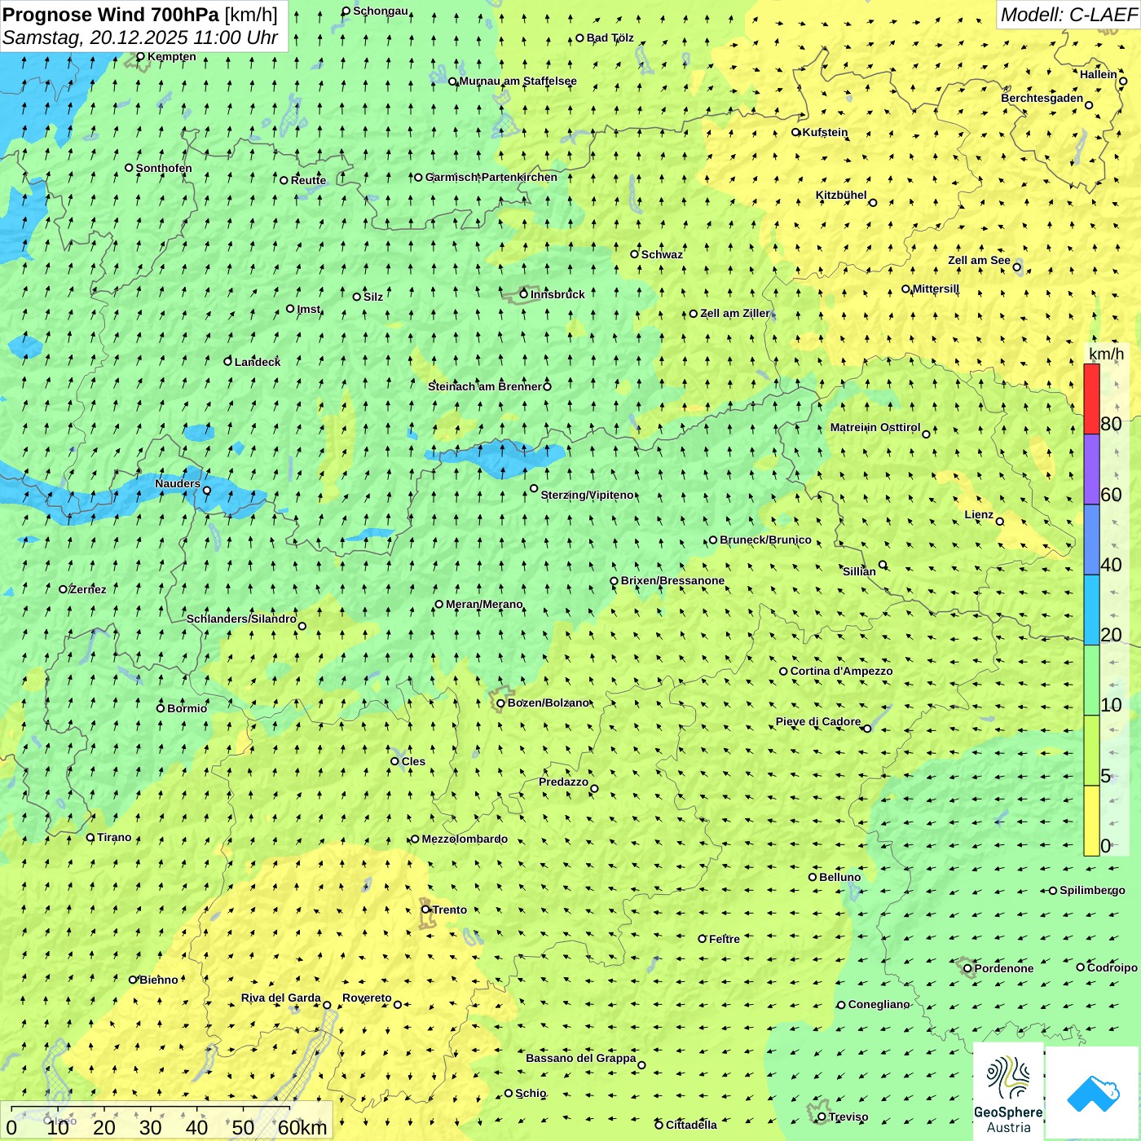Click the '40' legend value

tap(1111, 564)
